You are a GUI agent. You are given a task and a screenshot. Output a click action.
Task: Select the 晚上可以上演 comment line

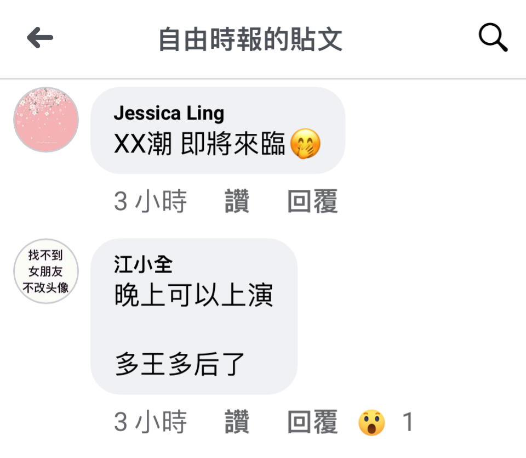pos(193,295)
